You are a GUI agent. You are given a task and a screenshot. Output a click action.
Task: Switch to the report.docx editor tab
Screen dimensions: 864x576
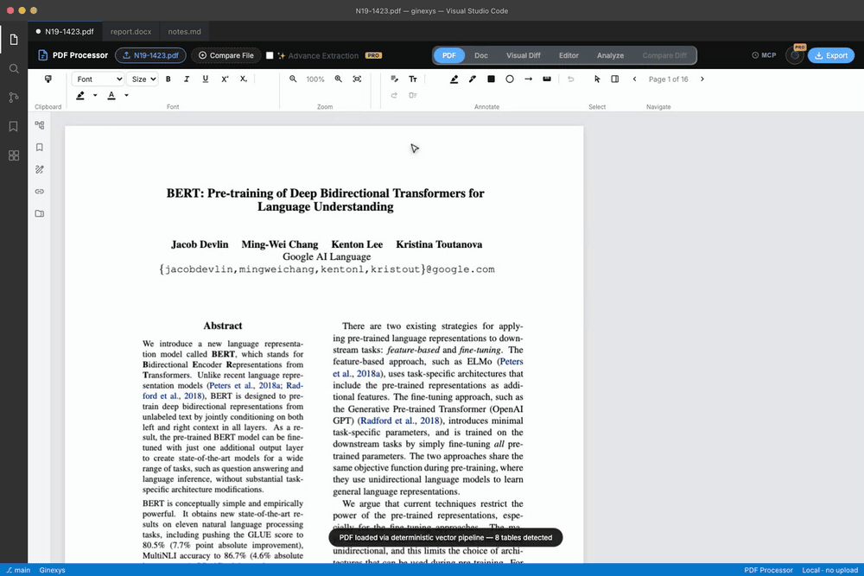(x=130, y=31)
